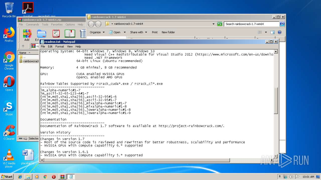Image resolution: width=321 pixels, height=180 pixels.
Task: Click the Explorer green refresh button
Action: click(220, 24)
